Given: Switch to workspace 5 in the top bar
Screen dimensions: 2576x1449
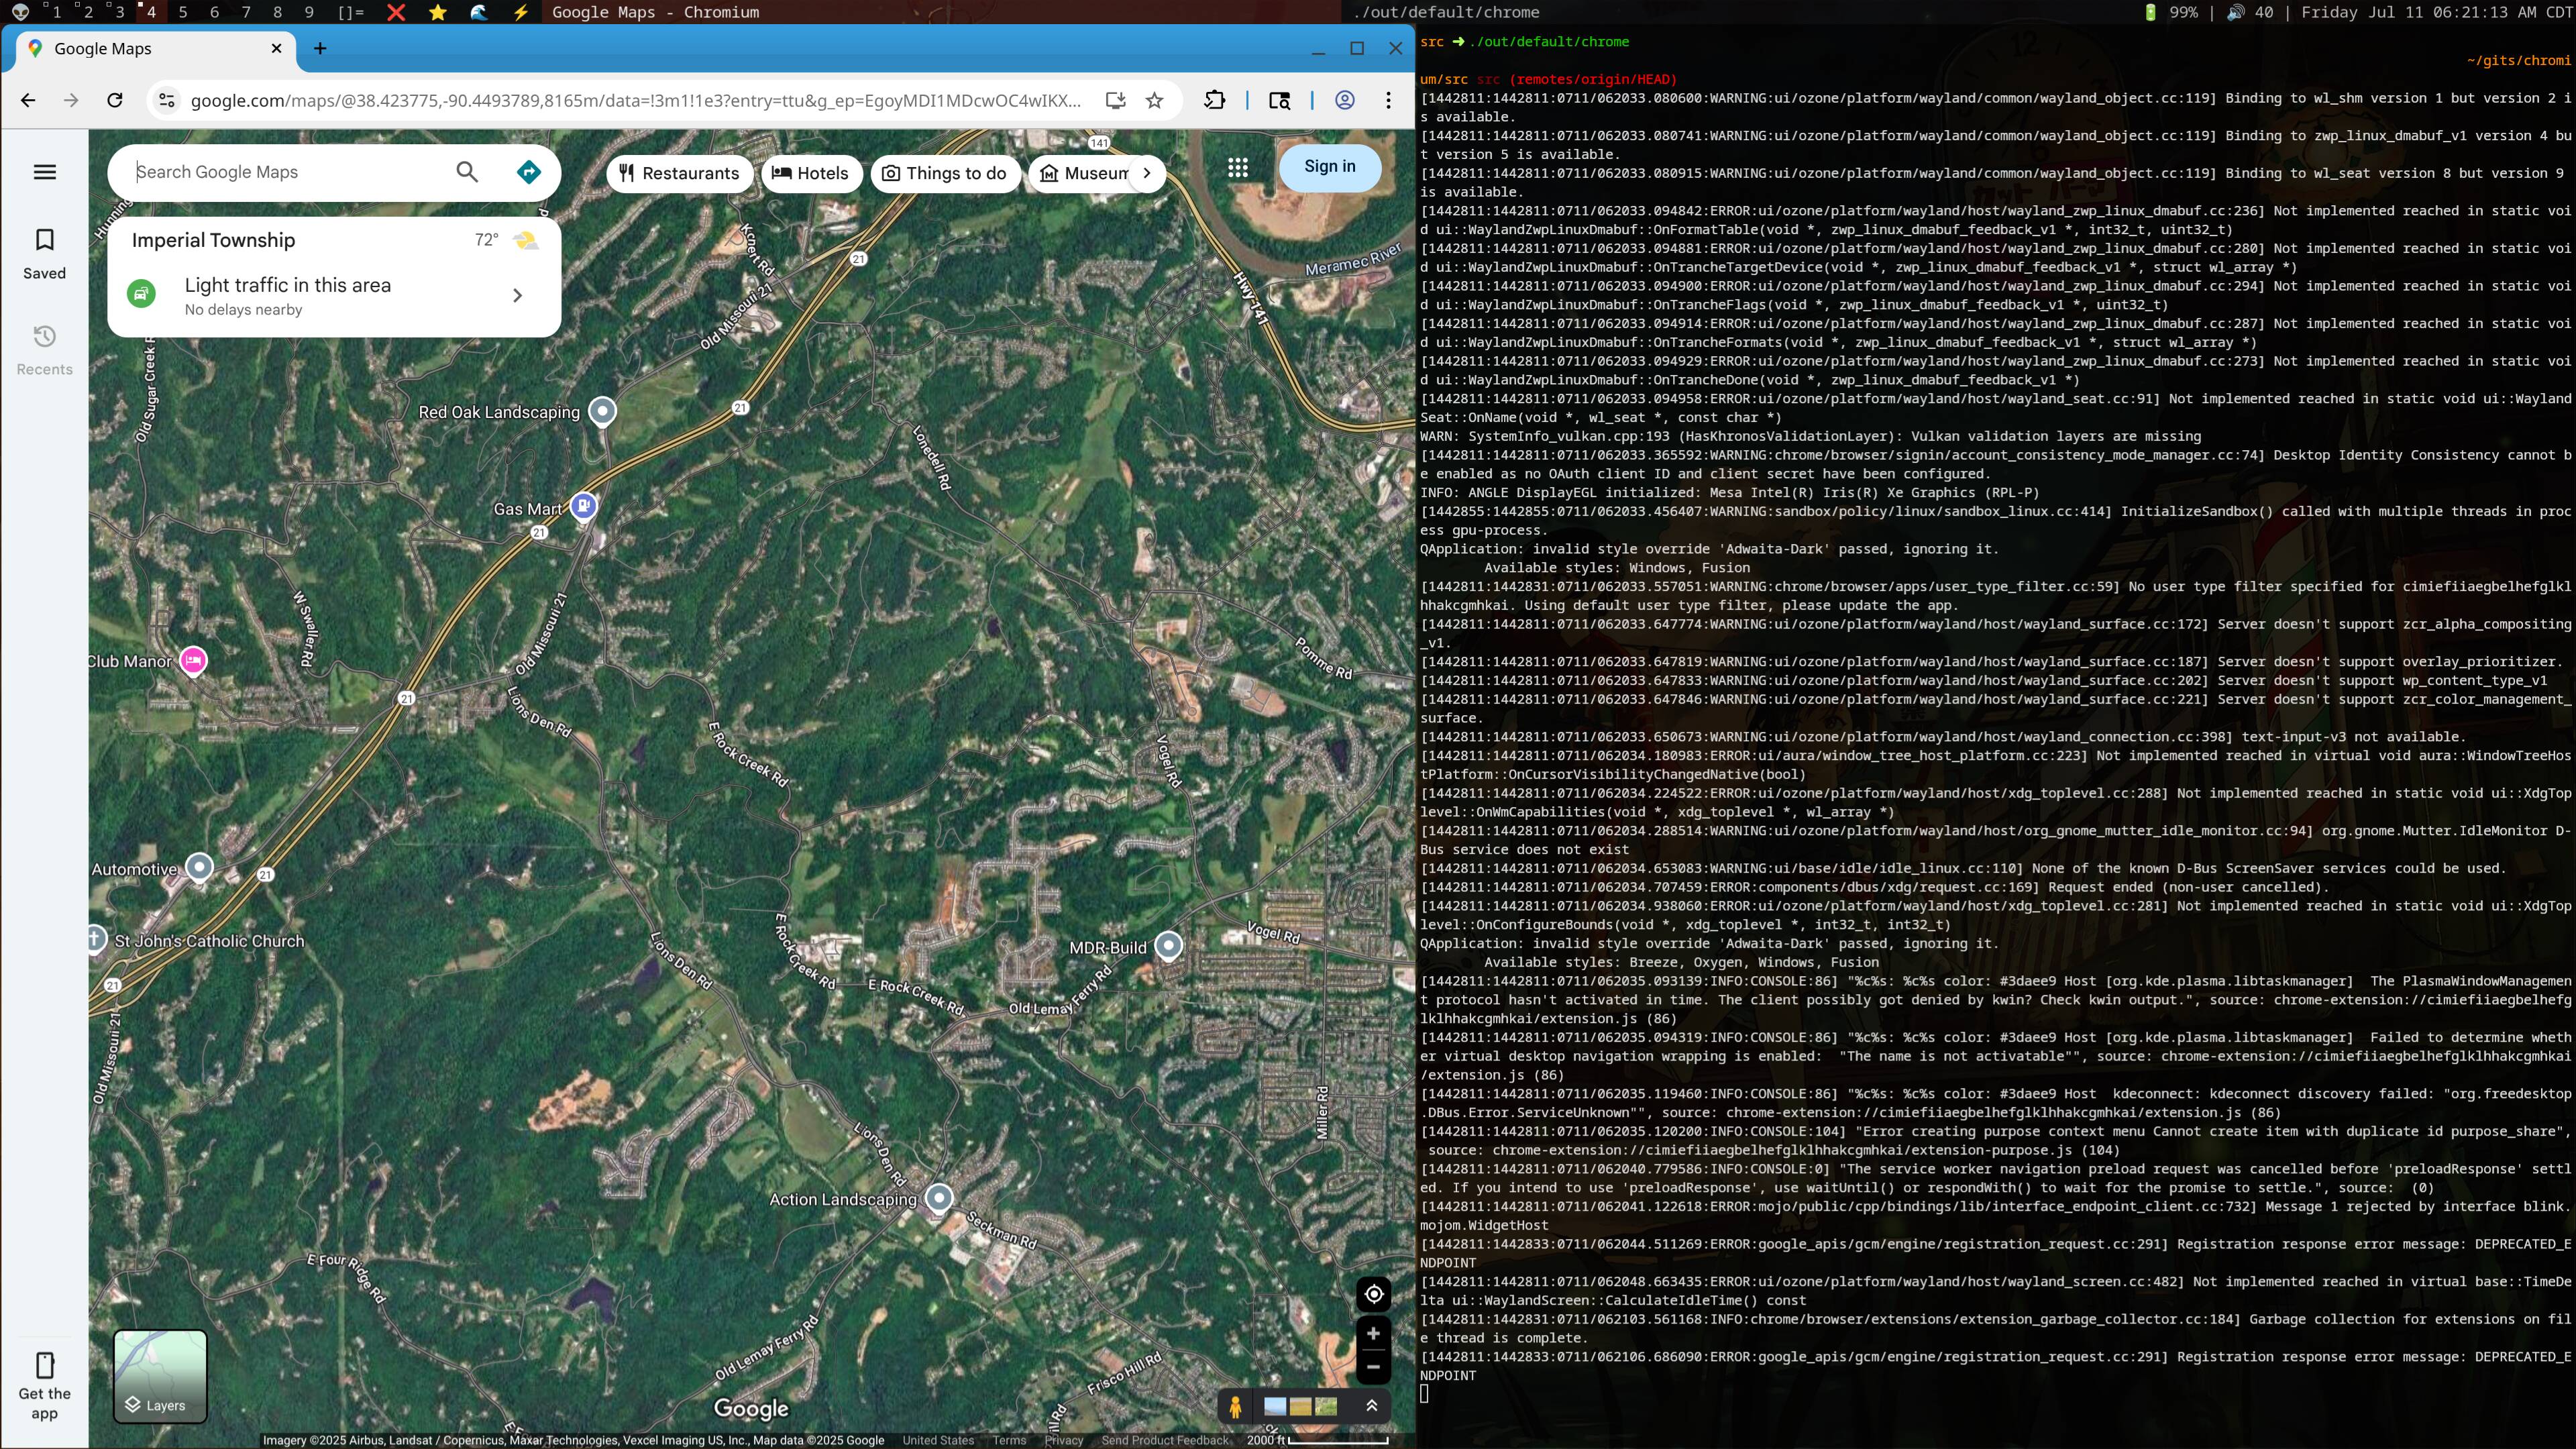Looking at the screenshot, I should [x=182, y=12].
